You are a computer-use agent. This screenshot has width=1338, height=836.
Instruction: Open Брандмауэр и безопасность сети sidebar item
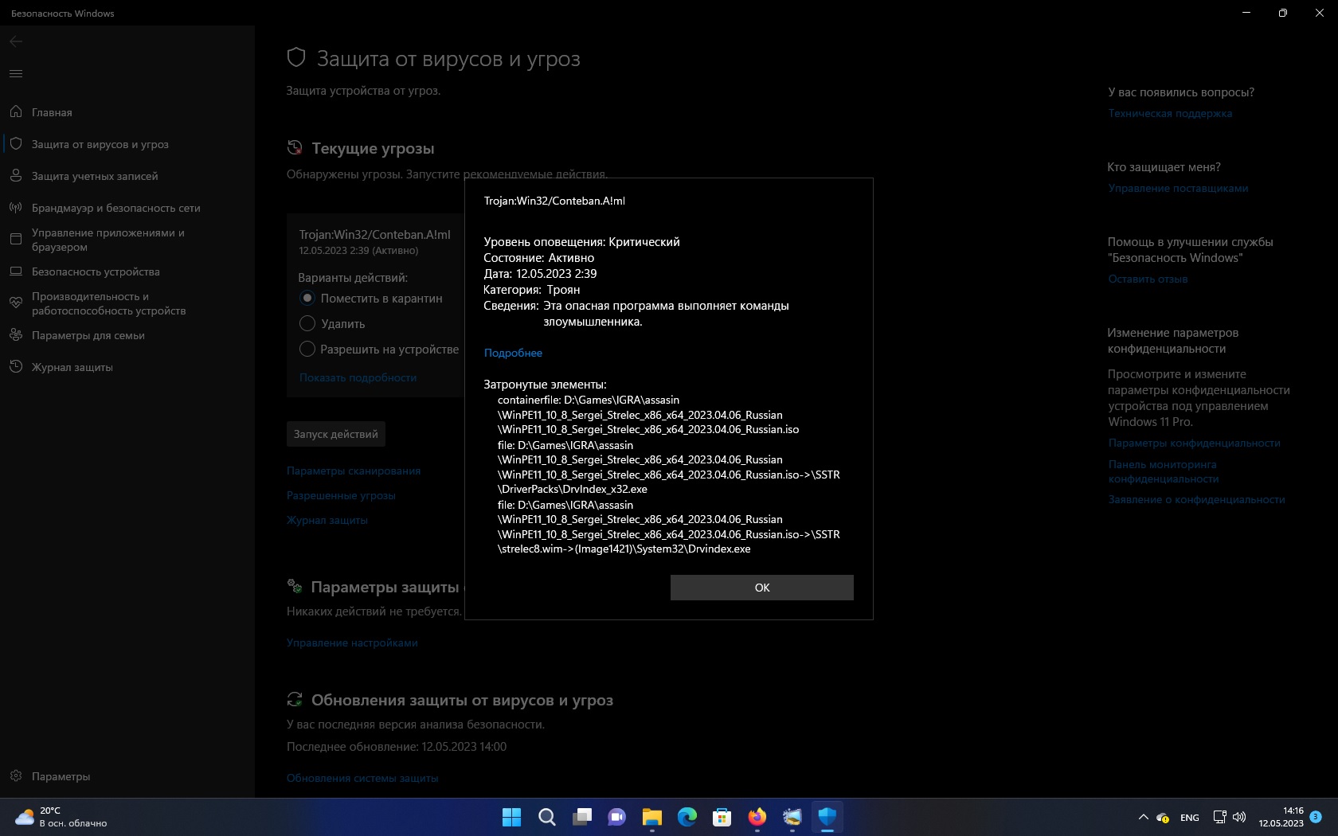pyautogui.click(x=127, y=208)
